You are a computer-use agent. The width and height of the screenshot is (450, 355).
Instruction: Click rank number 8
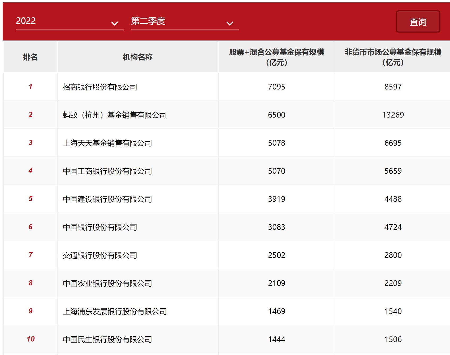(x=31, y=283)
